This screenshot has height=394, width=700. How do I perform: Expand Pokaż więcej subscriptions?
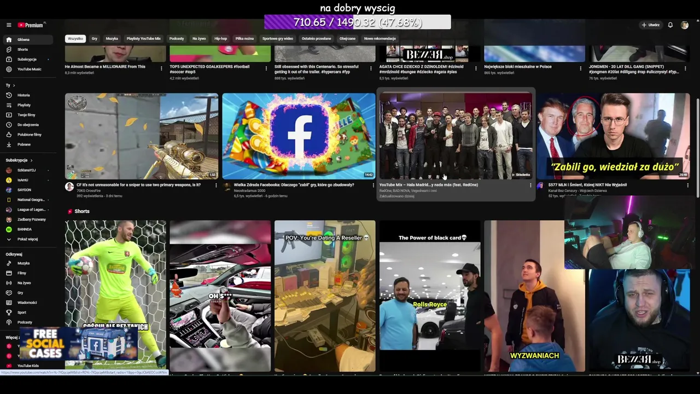(27, 239)
